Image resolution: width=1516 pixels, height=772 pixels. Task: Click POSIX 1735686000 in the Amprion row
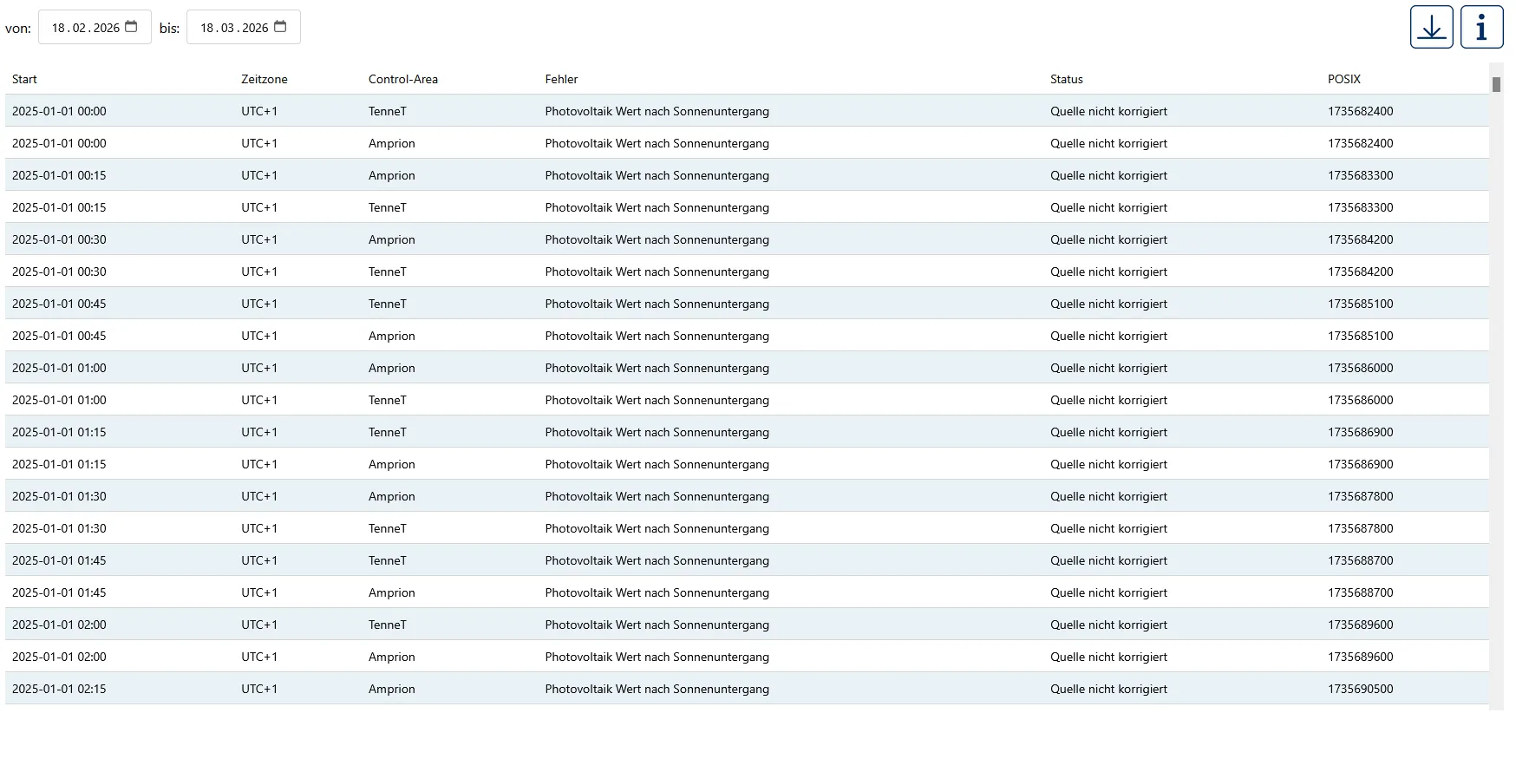pos(1361,368)
